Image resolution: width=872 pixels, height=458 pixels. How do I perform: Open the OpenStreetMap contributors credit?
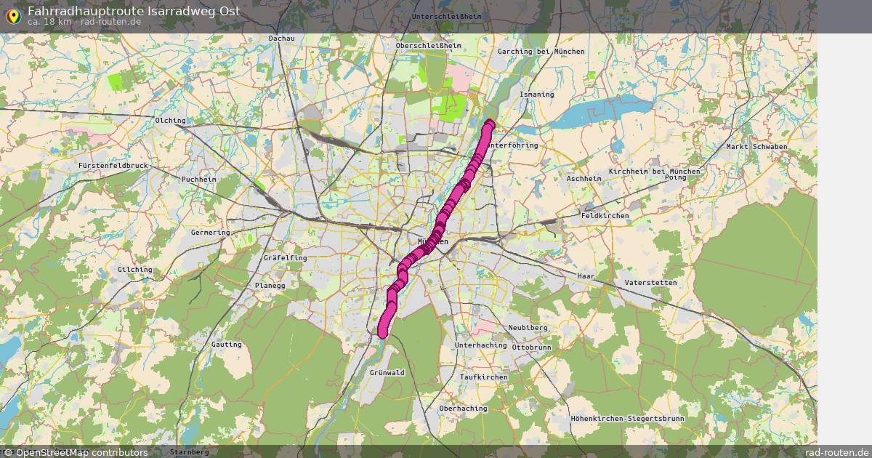(x=75, y=452)
